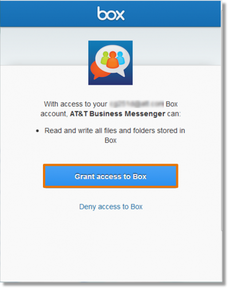Select the bold AT&T Business Messenger name
The width and height of the screenshot is (229, 289).
[x=117, y=114]
